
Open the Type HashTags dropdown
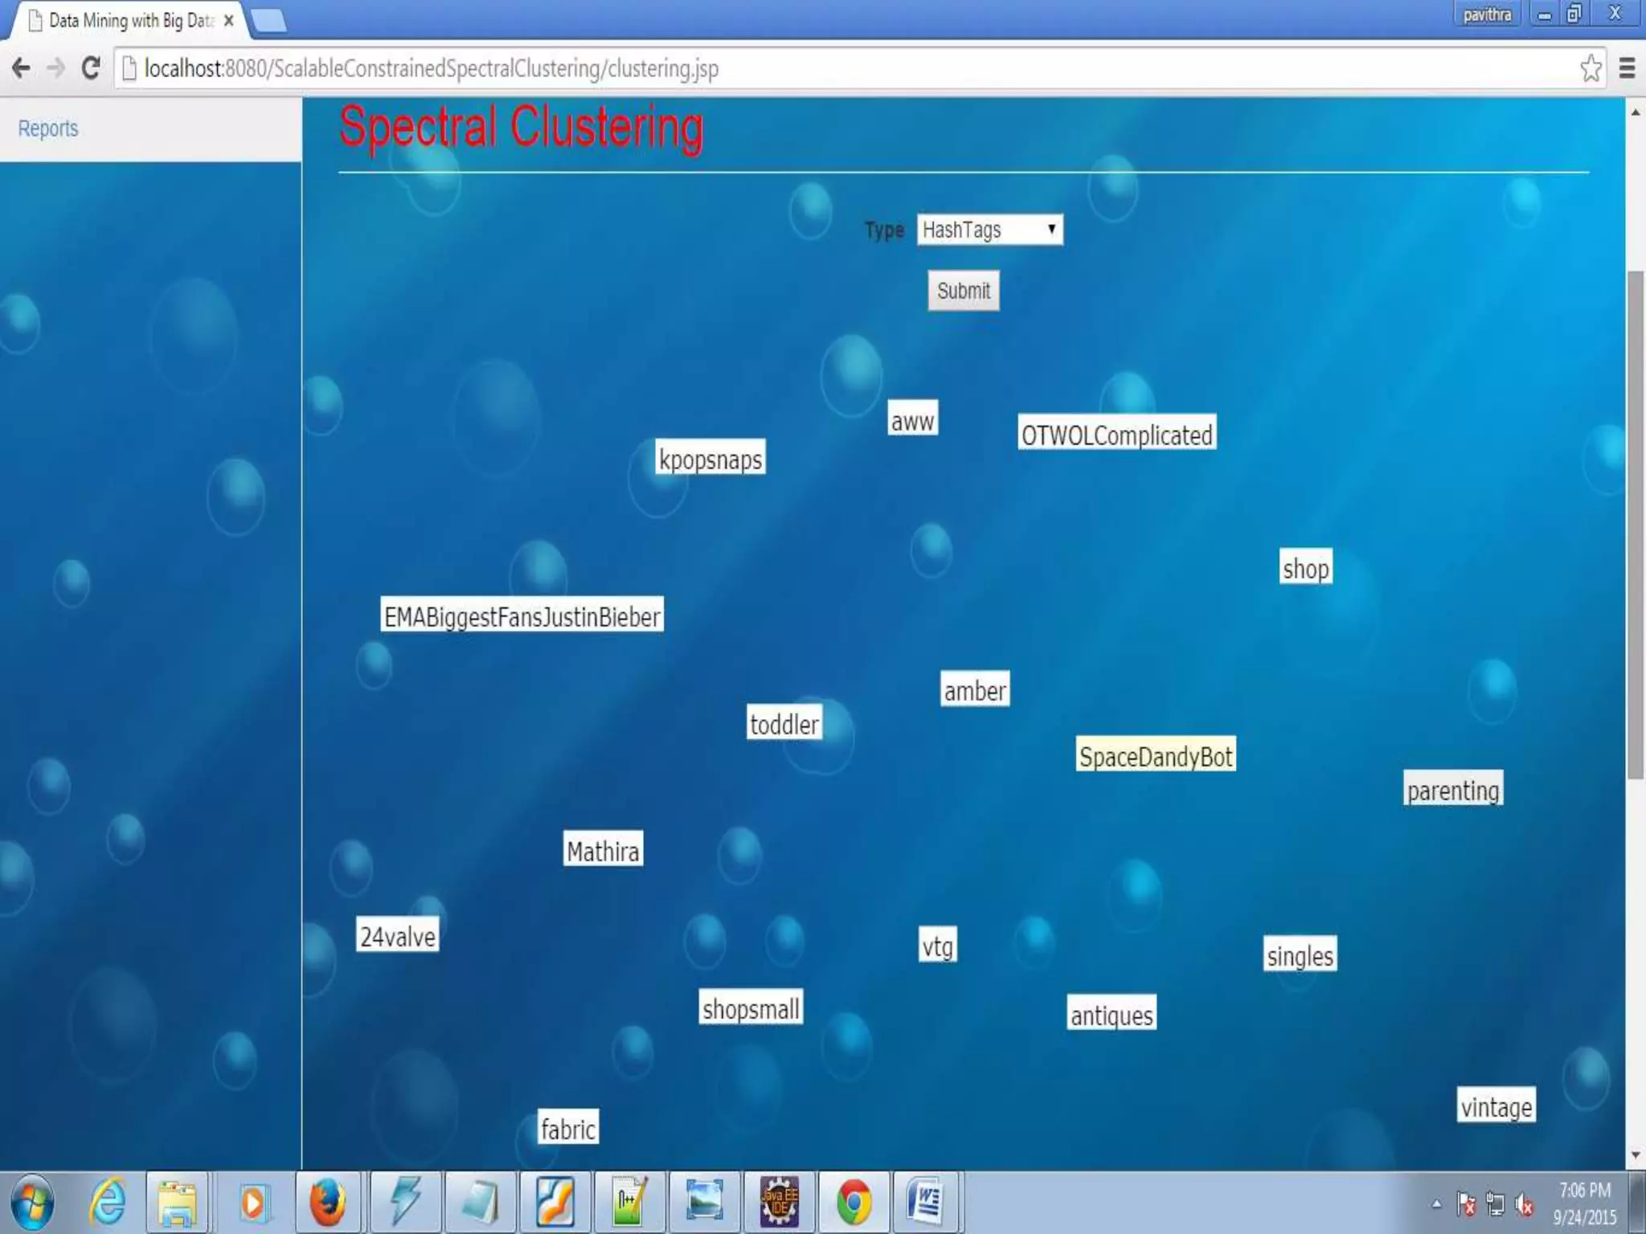(989, 230)
